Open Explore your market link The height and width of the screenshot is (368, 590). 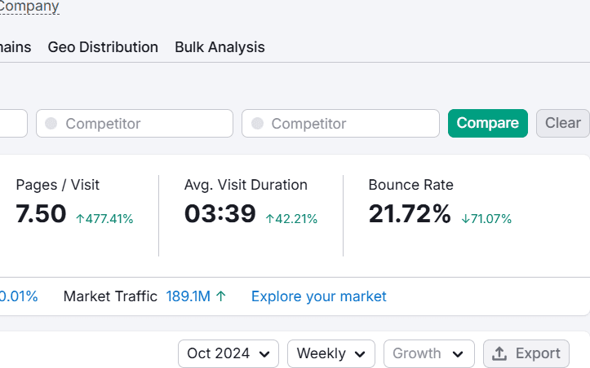pos(319,296)
